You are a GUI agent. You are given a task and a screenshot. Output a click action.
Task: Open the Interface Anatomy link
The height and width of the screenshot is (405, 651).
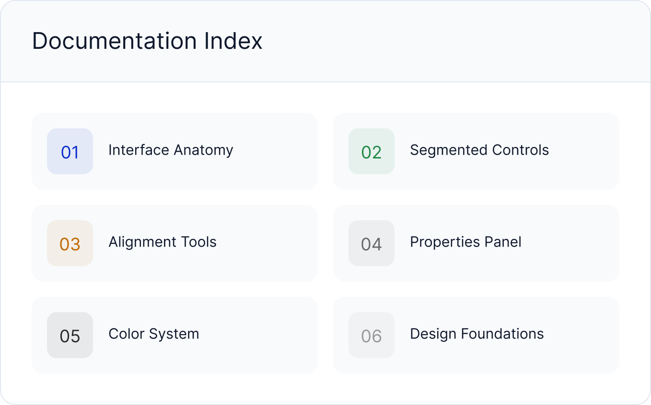(171, 150)
